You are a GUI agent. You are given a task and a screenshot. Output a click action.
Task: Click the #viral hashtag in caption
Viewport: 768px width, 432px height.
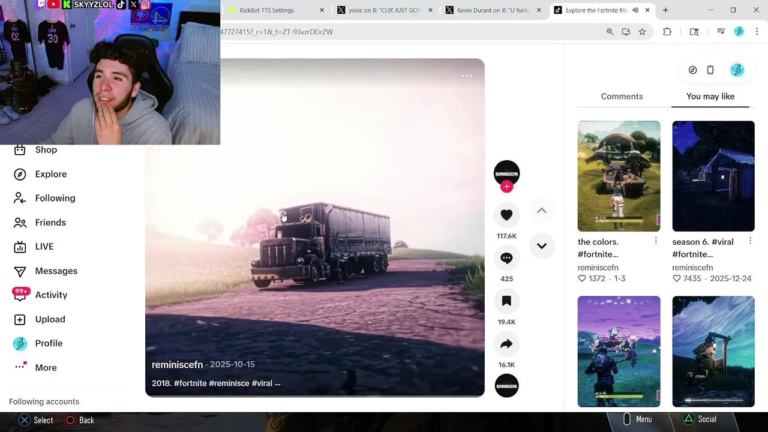tap(262, 383)
